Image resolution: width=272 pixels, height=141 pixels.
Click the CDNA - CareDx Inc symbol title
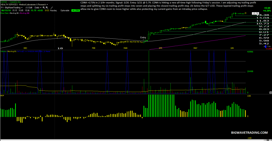[x=11, y=2]
